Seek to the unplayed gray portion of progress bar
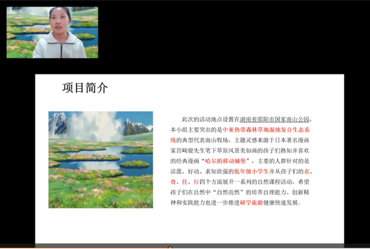 click(270, 248)
